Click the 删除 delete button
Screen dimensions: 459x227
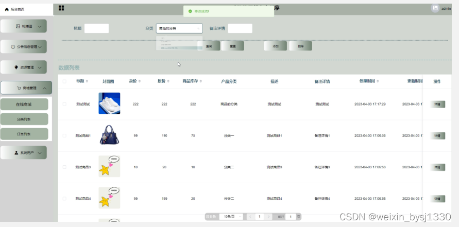pos(301,46)
